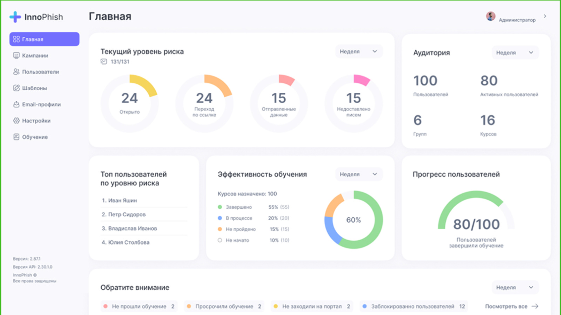Click the InnoPhish plus logo icon
Image resolution: width=561 pixels, height=315 pixels.
(x=15, y=17)
